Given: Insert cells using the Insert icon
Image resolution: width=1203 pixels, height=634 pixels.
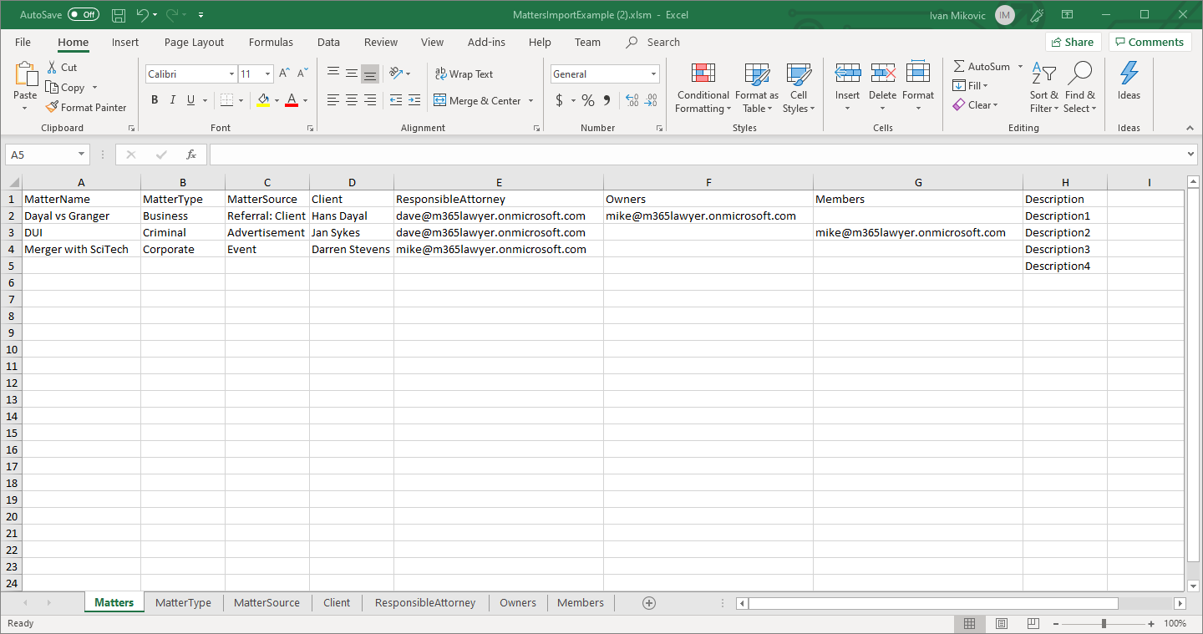Looking at the screenshot, I should click(x=848, y=74).
